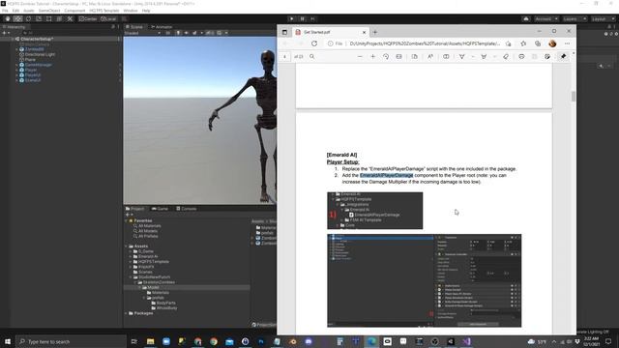Open the Account dropdown
Screen dimensions: 619x348
tap(545, 19)
